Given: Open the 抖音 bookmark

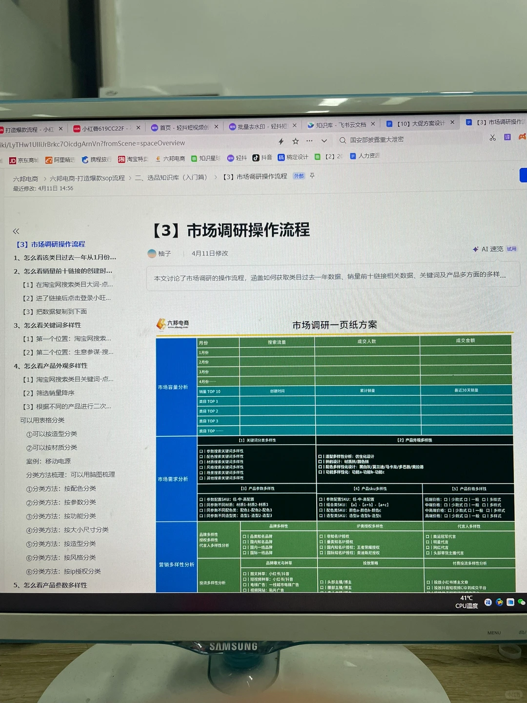Looking at the screenshot, I should 262,157.
